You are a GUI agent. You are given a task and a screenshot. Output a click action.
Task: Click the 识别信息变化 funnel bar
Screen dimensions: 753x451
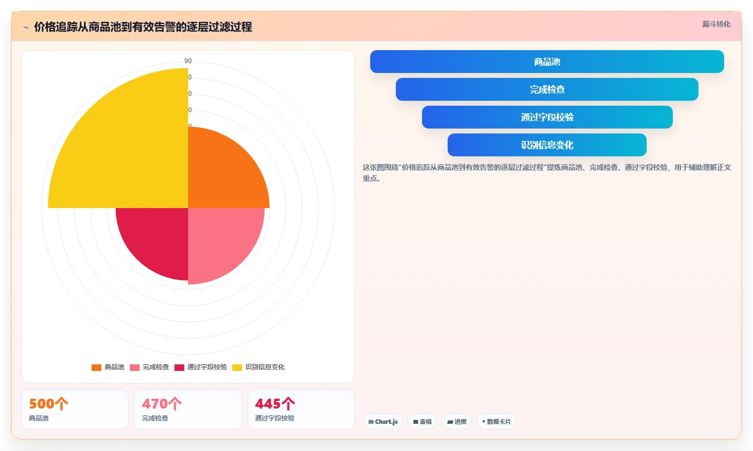coord(547,145)
